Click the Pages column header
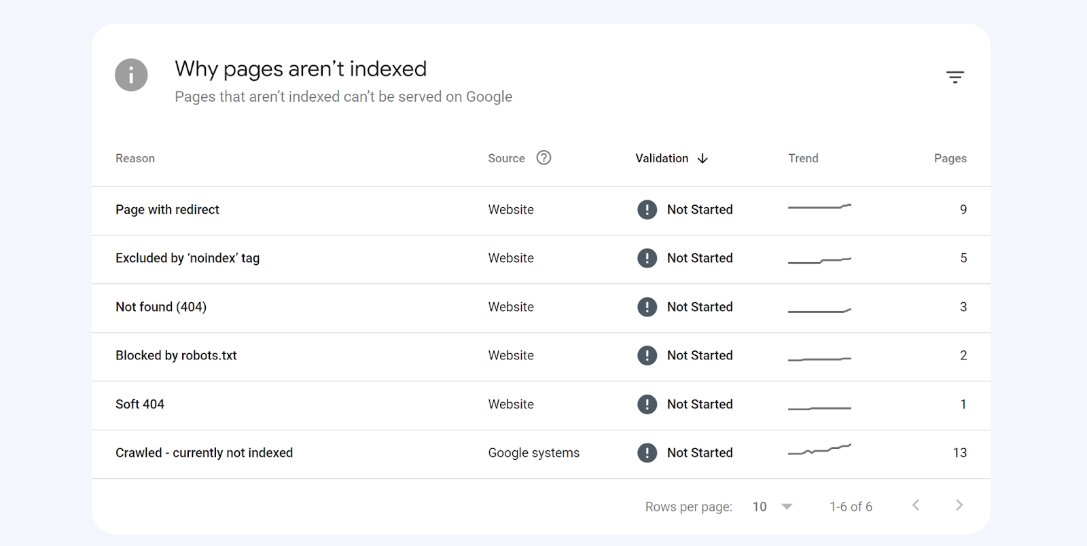The height and width of the screenshot is (546, 1087). coord(950,158)
